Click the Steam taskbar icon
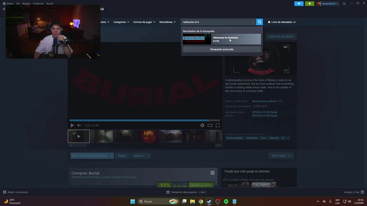The image size is (367, 206). click(209, 201)
